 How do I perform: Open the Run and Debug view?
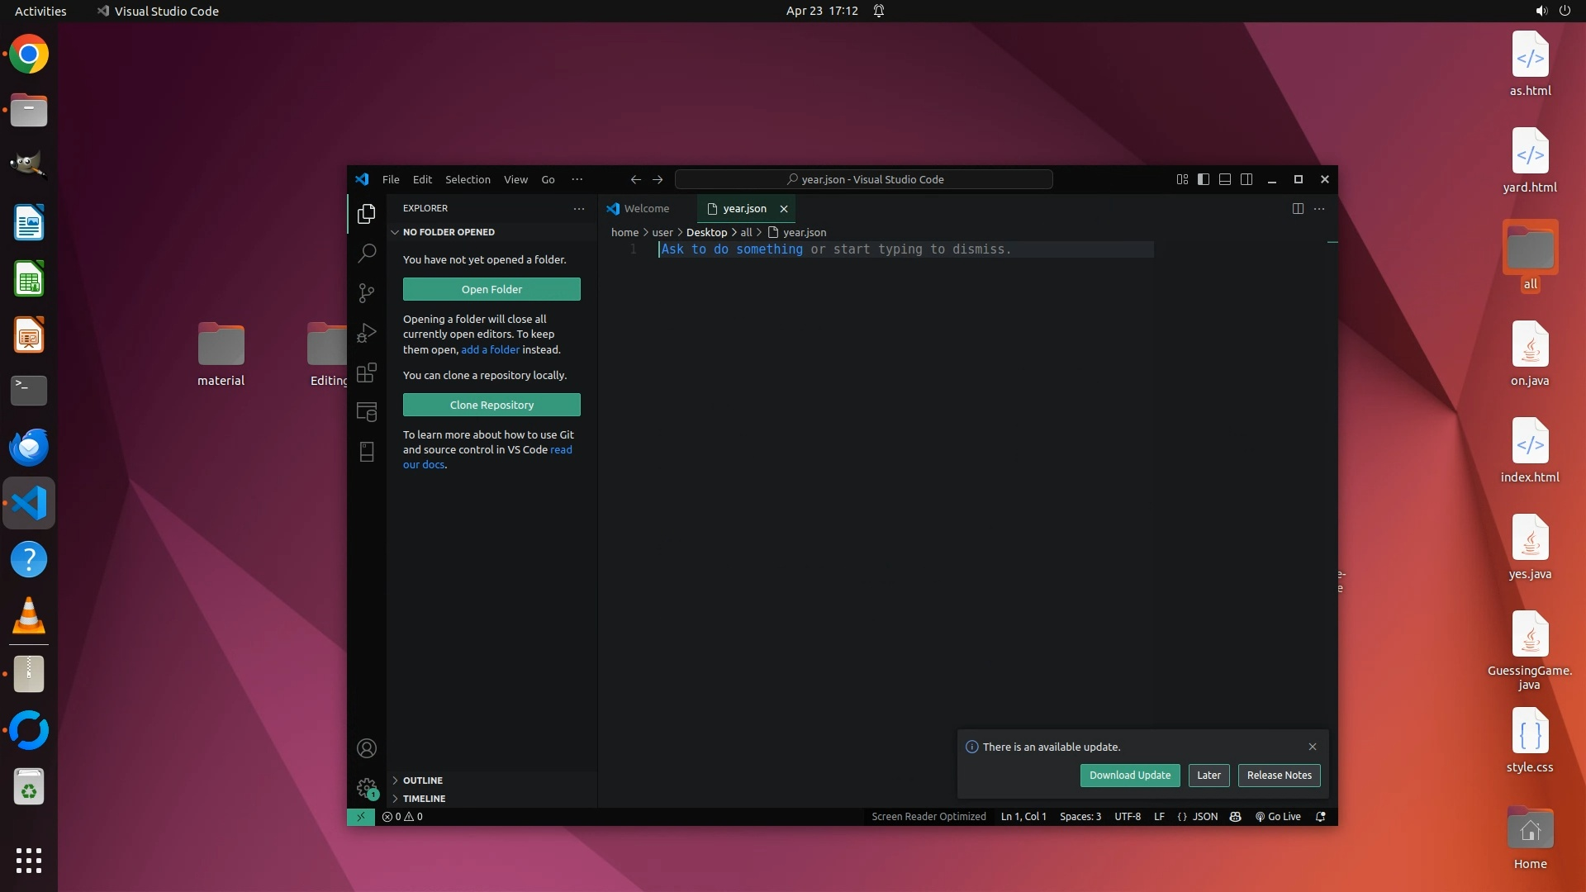pos(367,333)
